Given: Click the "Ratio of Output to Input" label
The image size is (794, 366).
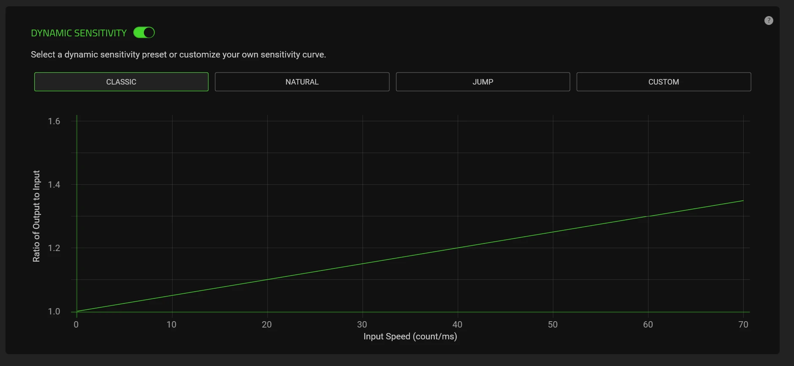Looking at the screenshot, I should click(x=36, y=216).
